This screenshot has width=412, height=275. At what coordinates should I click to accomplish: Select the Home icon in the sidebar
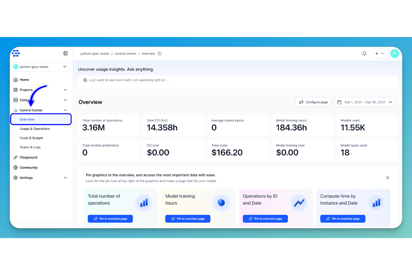pos(16,79)
